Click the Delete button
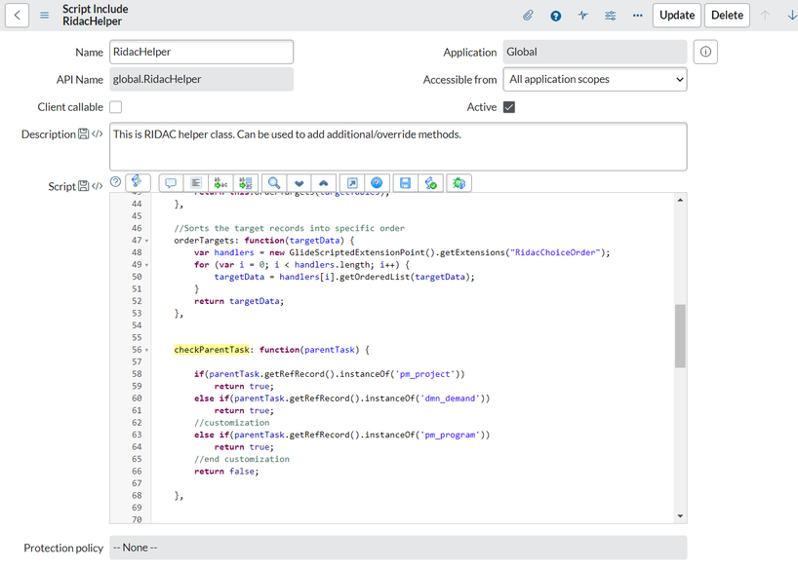The image size is (798, 569). coord(727,16)
